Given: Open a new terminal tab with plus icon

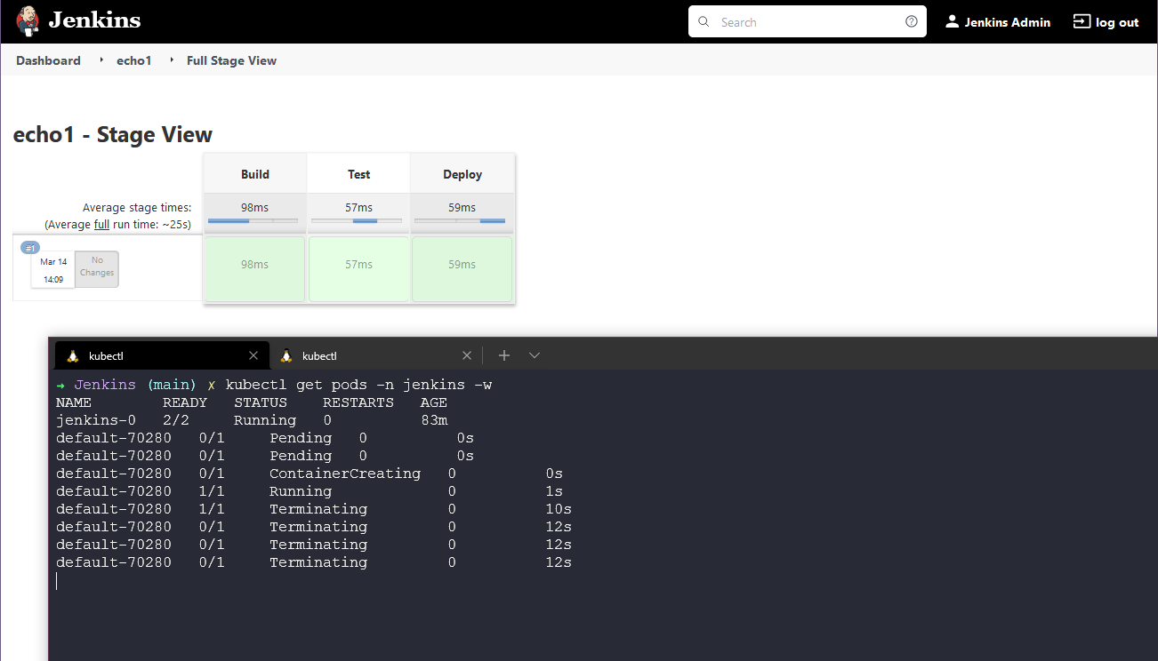Looking at the screenshot, I should (504, 355).
